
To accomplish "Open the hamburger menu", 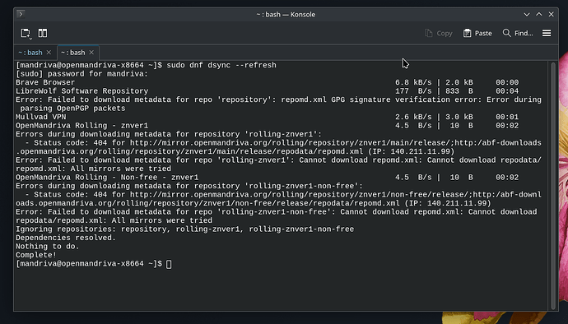I will click(x=547, y=34).
